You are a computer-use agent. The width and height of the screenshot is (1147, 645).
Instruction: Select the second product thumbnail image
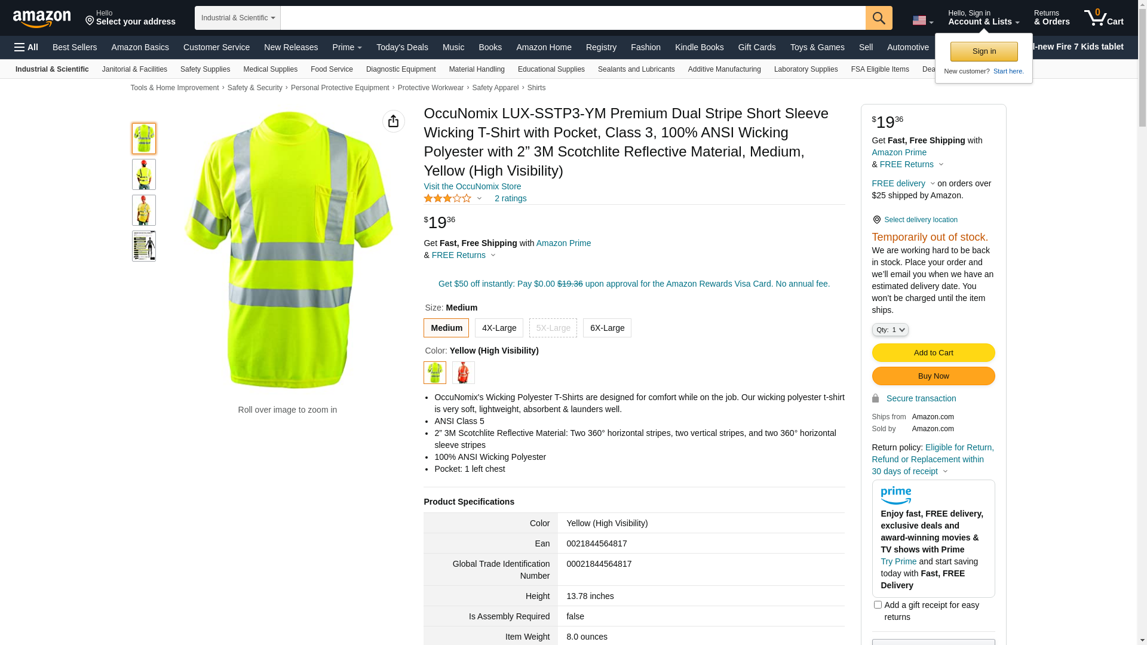point(144,174)
